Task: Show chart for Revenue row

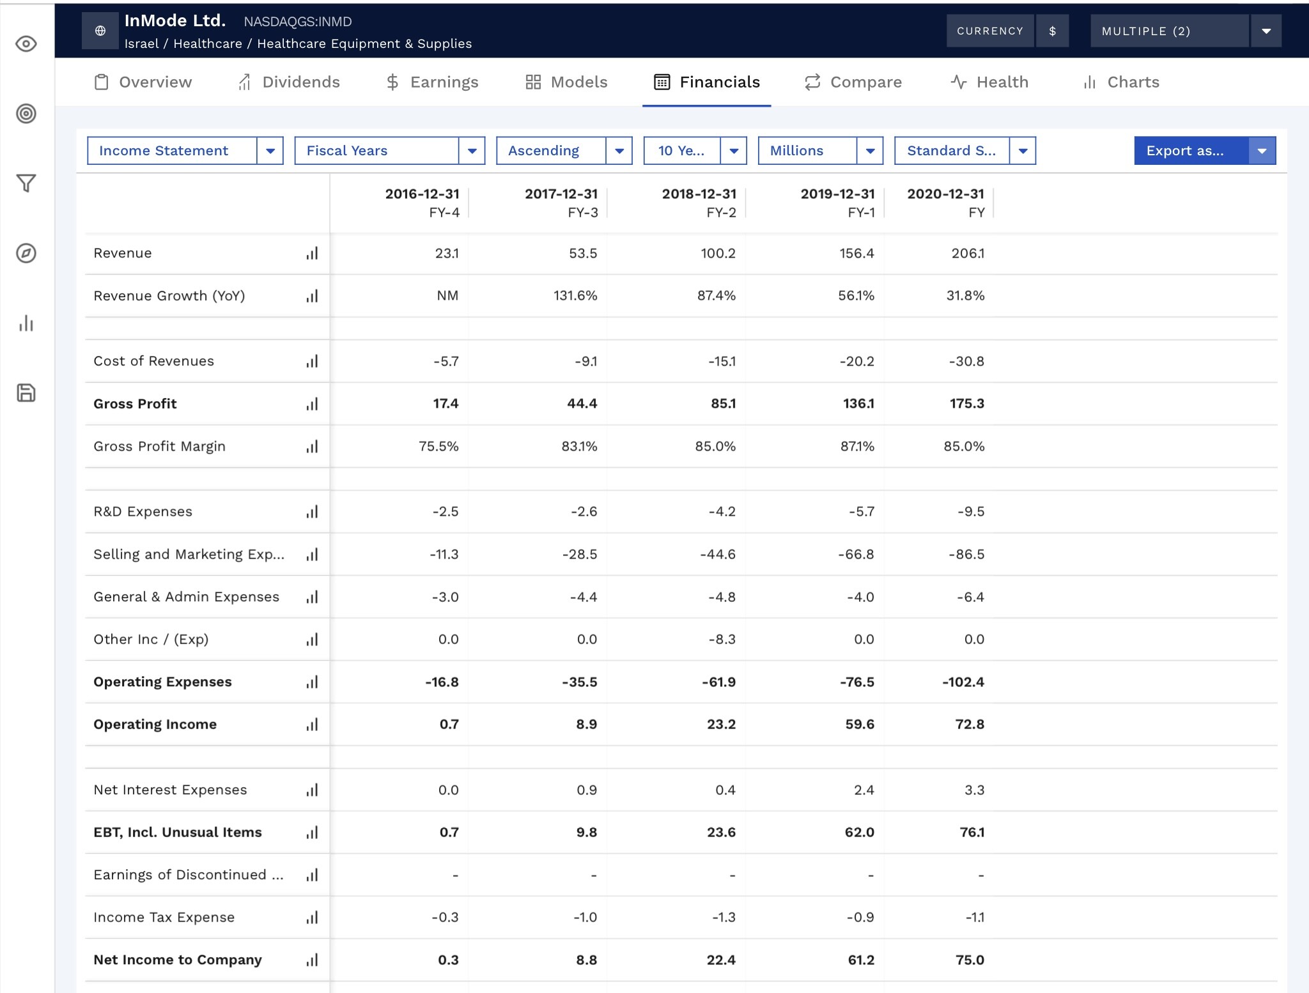Action: [312, 254]
